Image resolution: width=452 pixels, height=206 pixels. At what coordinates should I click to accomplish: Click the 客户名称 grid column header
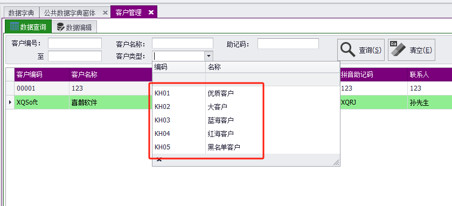[x=110, y=75]
